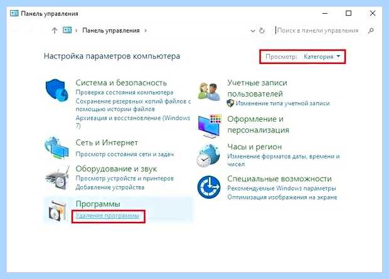
Task: Click Удаление программы link
Action: tap(107, 216)
